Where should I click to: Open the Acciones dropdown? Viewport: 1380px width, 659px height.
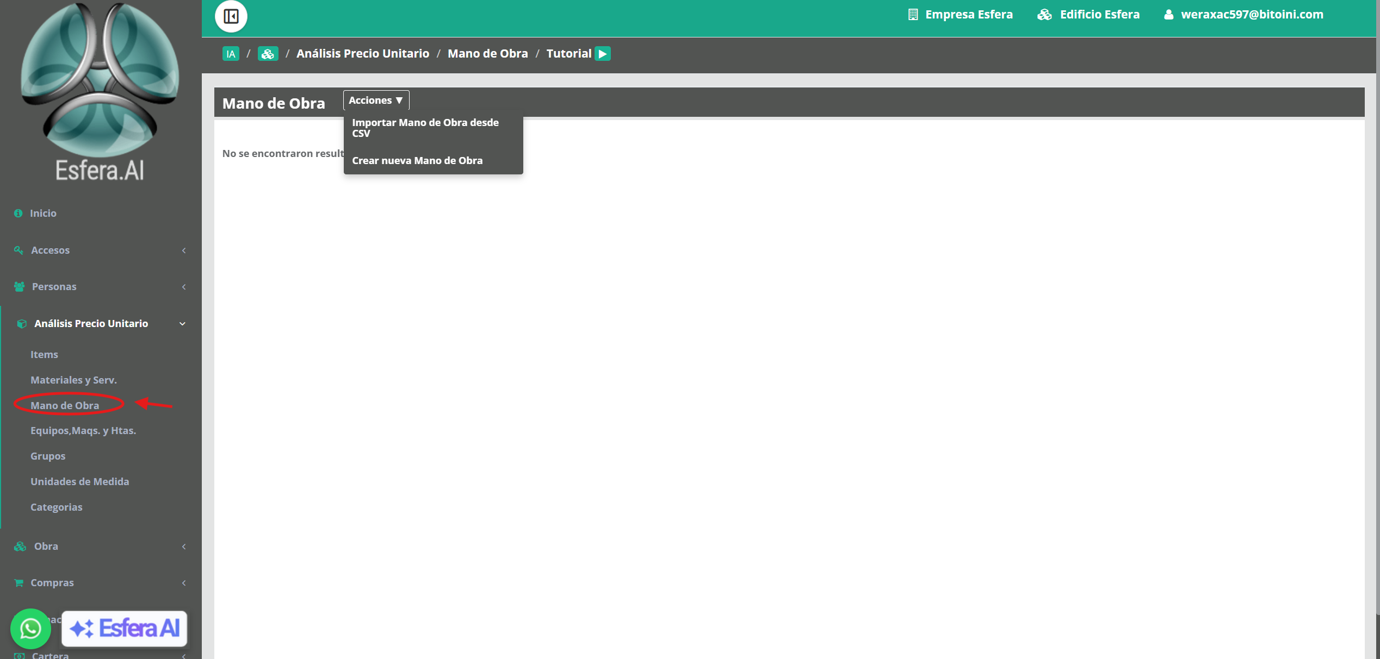point(376,100)
